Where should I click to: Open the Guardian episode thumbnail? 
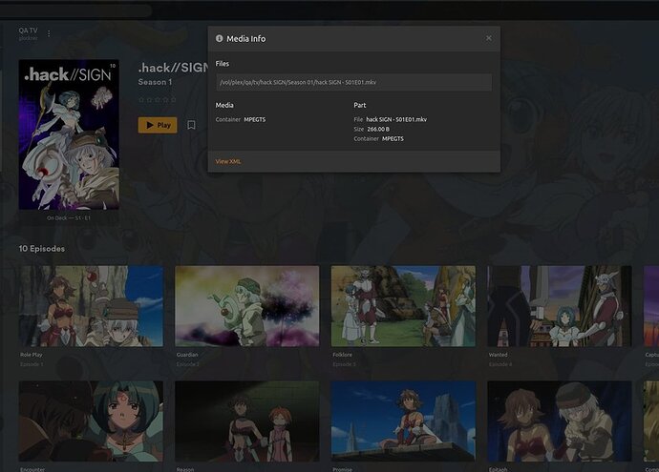(x=247, y=306)
